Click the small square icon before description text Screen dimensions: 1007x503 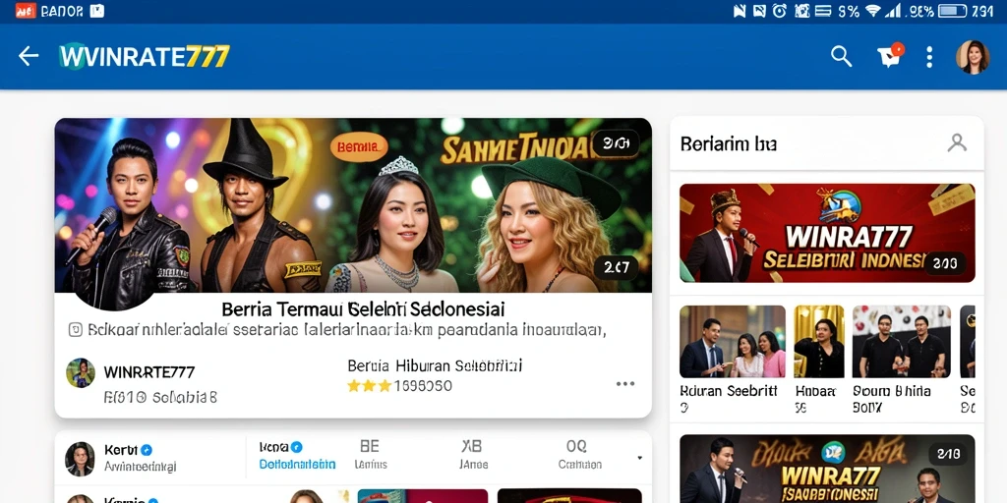(75, 330)
